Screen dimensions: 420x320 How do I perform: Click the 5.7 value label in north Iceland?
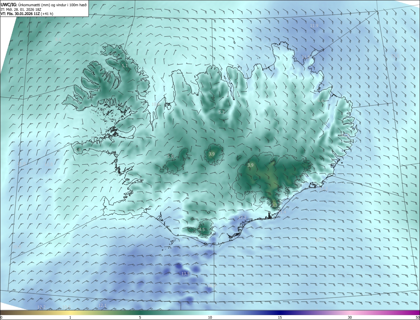click(221, 112)
